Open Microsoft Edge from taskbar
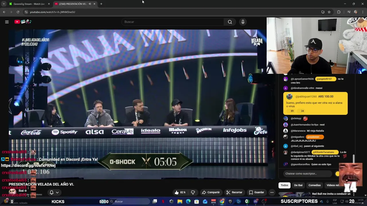This screenshot has height=206, width=367. 188,201
